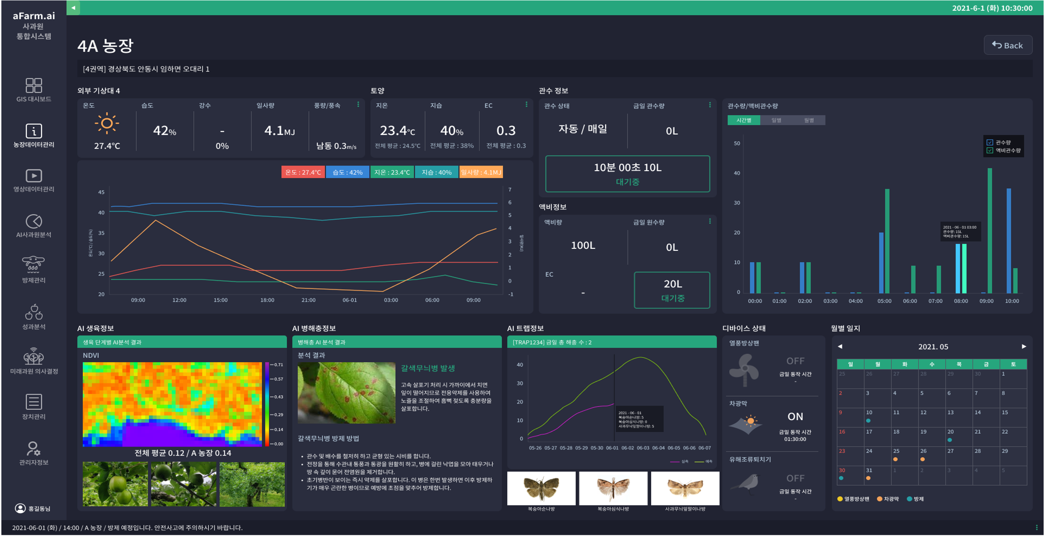Screen dimensions: 1045x536
Task: Open 토양 panel three-dot menu
Action: tap(526, 105)
